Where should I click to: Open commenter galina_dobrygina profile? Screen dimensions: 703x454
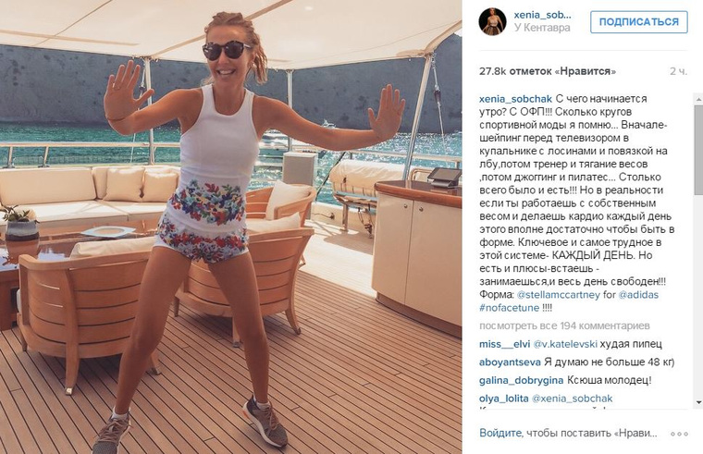522,381
